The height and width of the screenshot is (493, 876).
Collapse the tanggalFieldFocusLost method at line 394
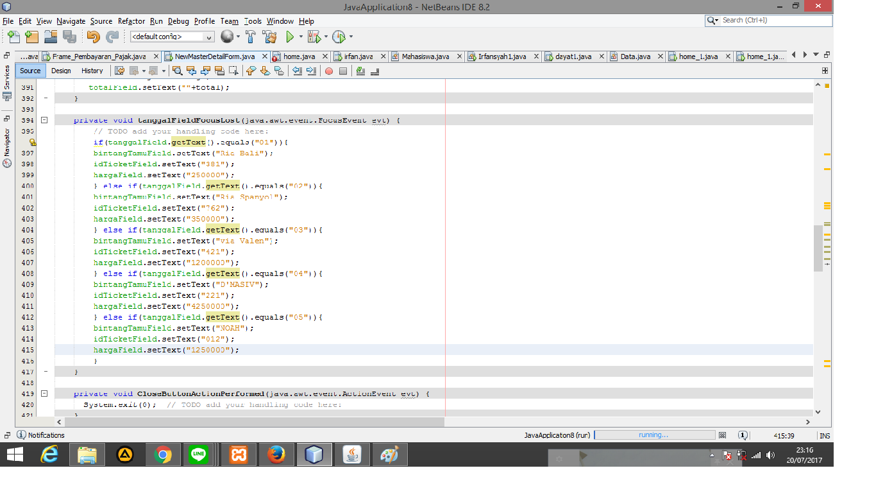coord(44,120)
